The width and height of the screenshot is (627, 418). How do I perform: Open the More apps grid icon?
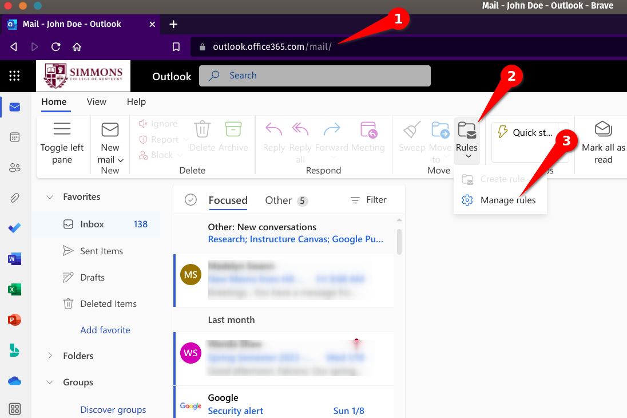coord(15,409)
